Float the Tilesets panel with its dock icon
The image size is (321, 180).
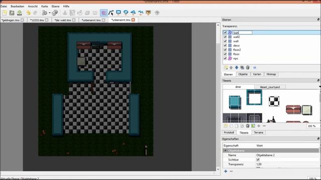[x=318, y=80]
